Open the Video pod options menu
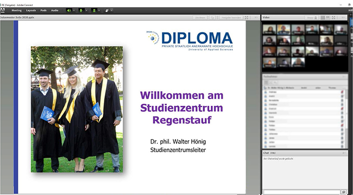The image size is (353, 195). [343, 18]
